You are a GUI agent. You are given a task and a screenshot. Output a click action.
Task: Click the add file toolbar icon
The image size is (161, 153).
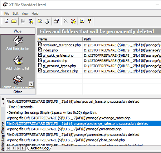click(x=6, y=21)
